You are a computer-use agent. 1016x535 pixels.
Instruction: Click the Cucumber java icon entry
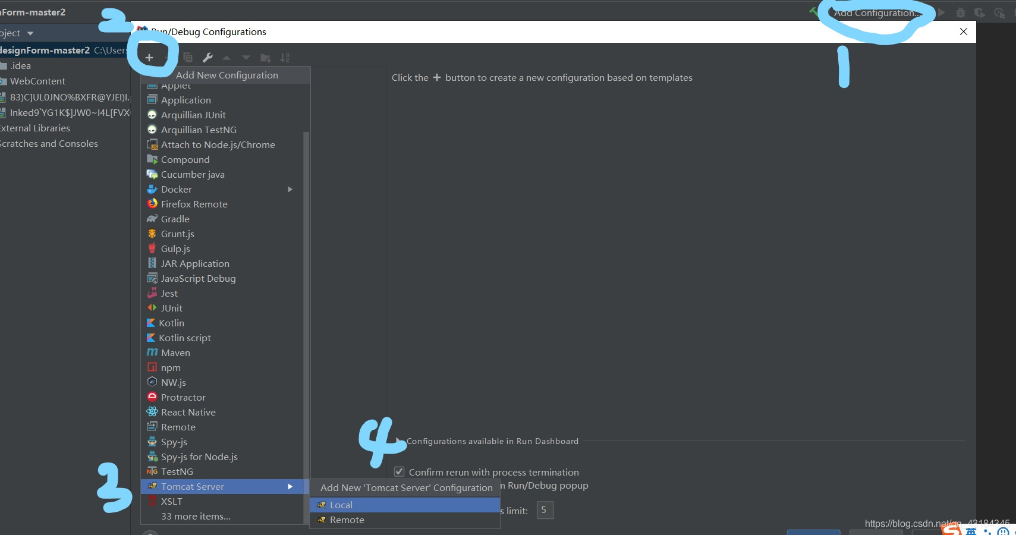click(152, 174)
